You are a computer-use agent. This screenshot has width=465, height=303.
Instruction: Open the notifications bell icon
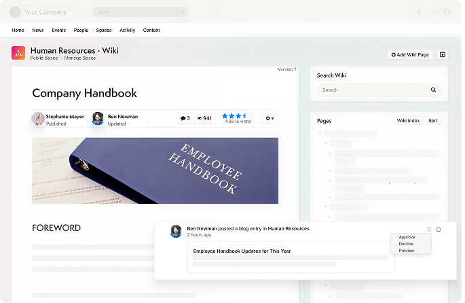tap(419, 12)
